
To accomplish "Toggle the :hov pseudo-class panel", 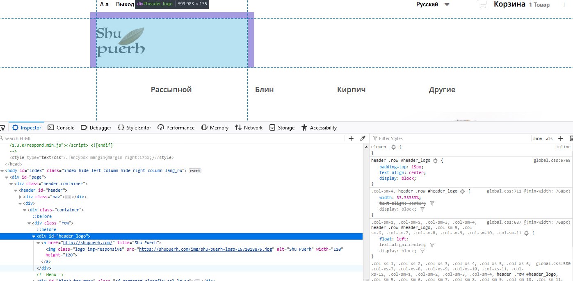I will [537, 138].
